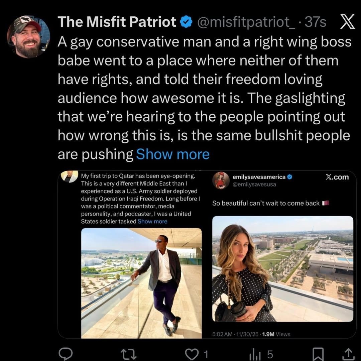Click emilysavesamerica's verified checkmark
This screenshot has width=361, height=361.
[290, 177]
